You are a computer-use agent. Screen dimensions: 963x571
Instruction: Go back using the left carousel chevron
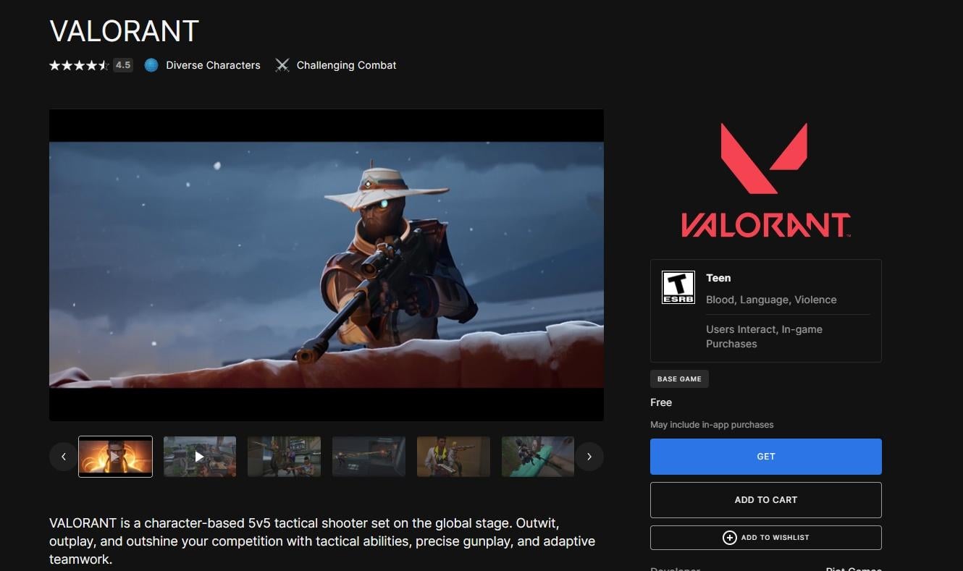(x=63, y=456)
